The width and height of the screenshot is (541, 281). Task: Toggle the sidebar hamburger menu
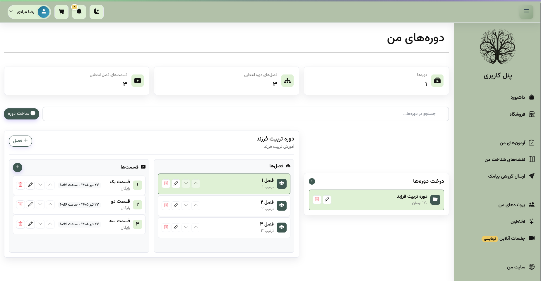click(x=526, y=12)
